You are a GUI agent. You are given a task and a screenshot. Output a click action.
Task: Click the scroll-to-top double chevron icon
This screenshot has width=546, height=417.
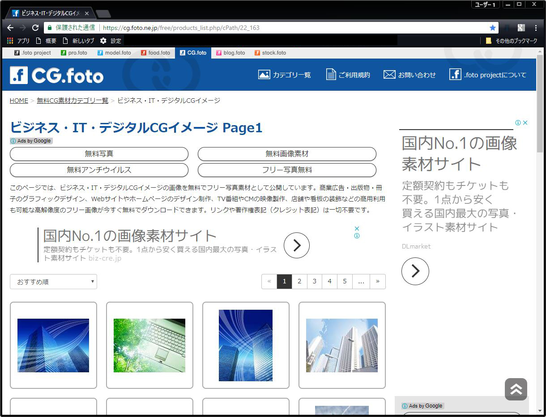(516, 389)
